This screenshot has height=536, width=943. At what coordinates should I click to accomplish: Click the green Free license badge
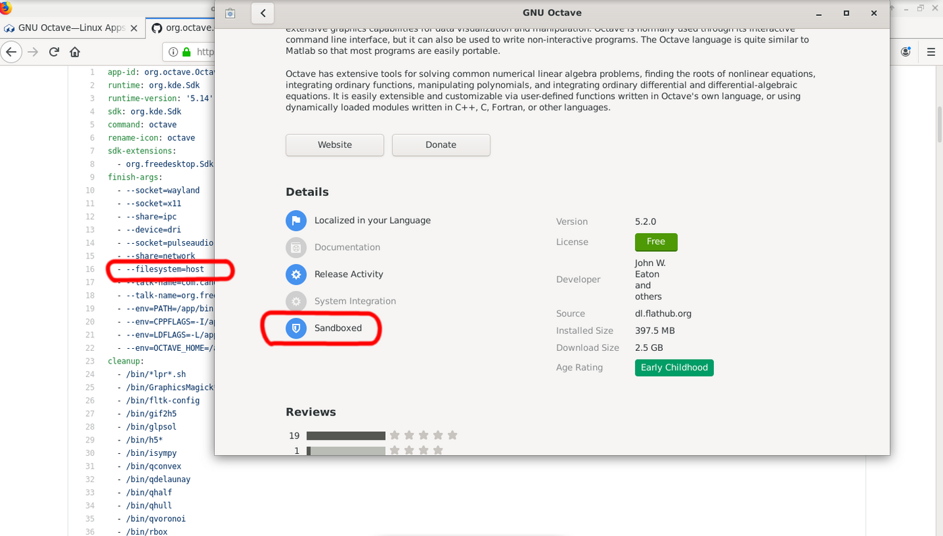coord(655,242)
